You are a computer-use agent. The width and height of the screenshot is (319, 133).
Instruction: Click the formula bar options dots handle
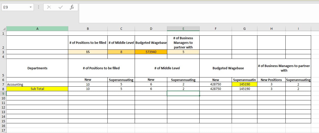coord(38,7)
